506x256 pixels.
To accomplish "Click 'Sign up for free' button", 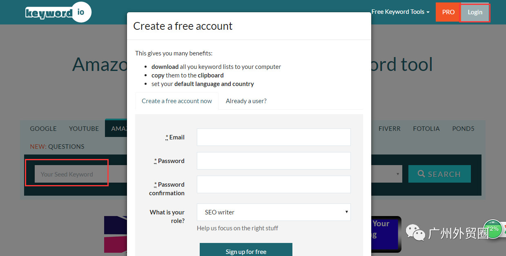I will tap(246, 250).
